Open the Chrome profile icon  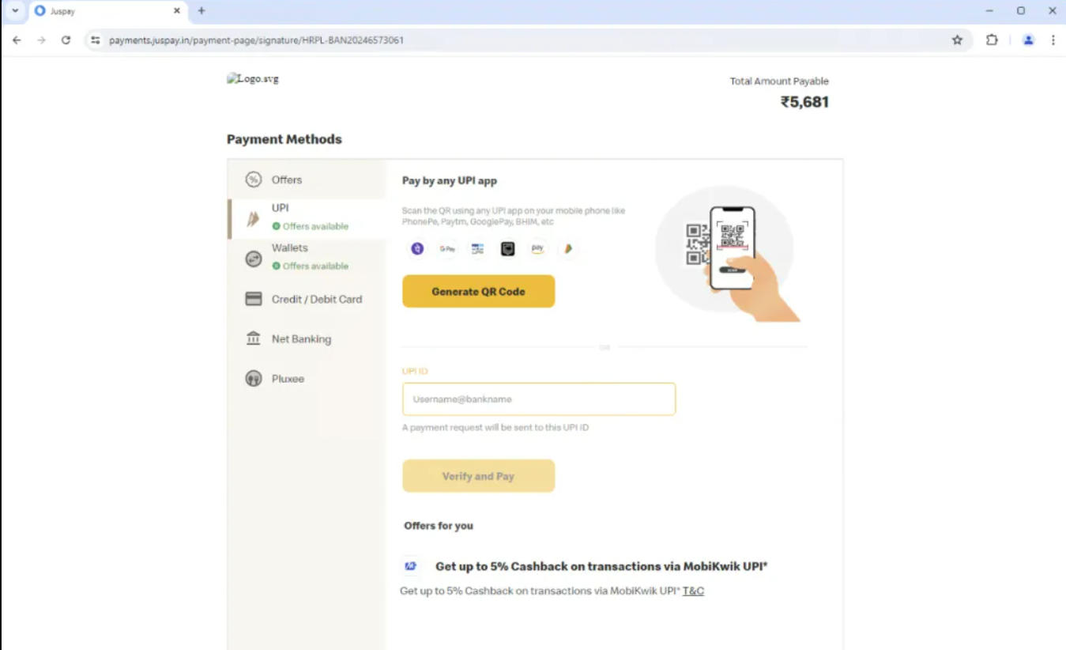pyautogui.click(x=1028, y=40)
